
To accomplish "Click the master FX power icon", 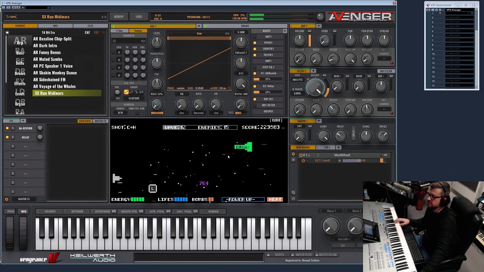I will pos(6,199).
